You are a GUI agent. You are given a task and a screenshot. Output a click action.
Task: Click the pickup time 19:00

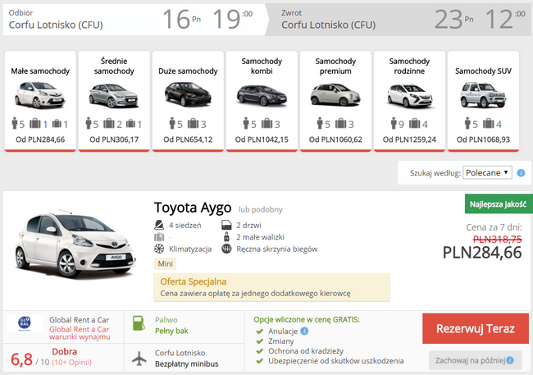tap(233, 19)
